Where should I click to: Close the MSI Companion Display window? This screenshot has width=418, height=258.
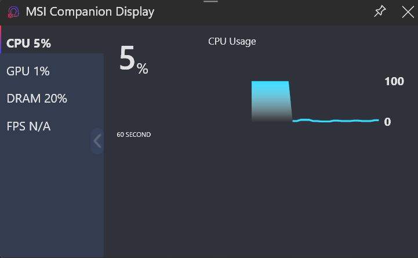tap(408, 12)
